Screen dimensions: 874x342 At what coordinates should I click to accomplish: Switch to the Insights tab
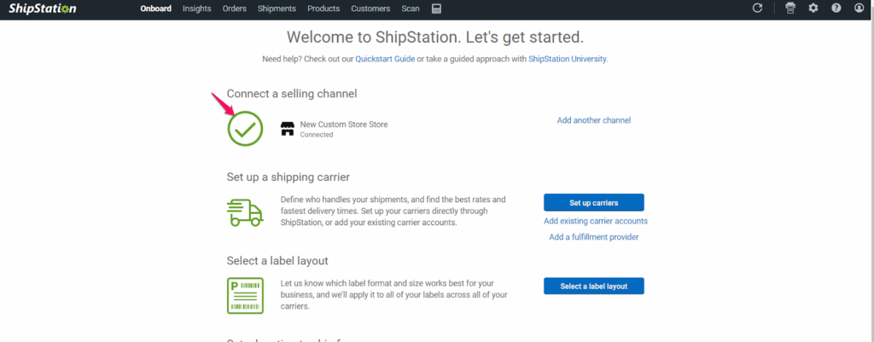(x=197, y=9)
